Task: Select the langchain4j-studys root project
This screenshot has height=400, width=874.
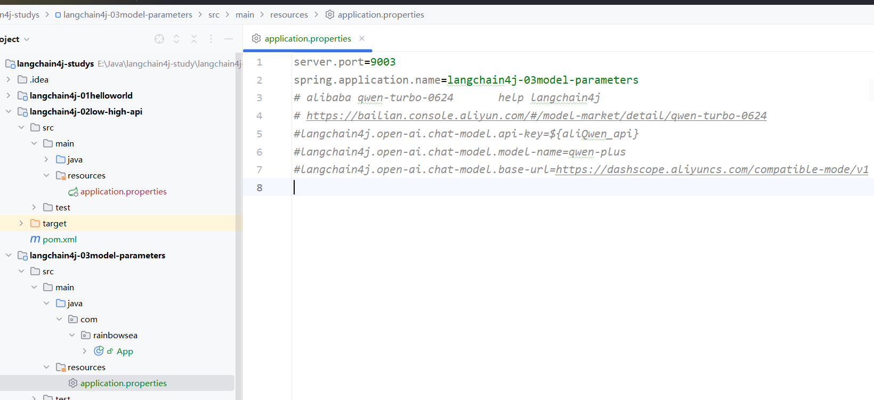Action: [x=55, y=63]
